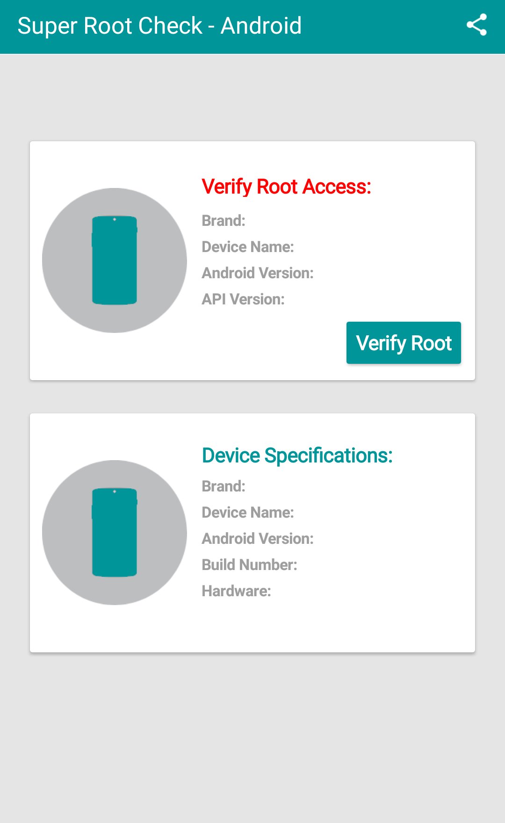Tap Device Name in Verify Root Access card
Image resolution: width=505 pixels, height=823 pixels.
[x=248, y=247]
